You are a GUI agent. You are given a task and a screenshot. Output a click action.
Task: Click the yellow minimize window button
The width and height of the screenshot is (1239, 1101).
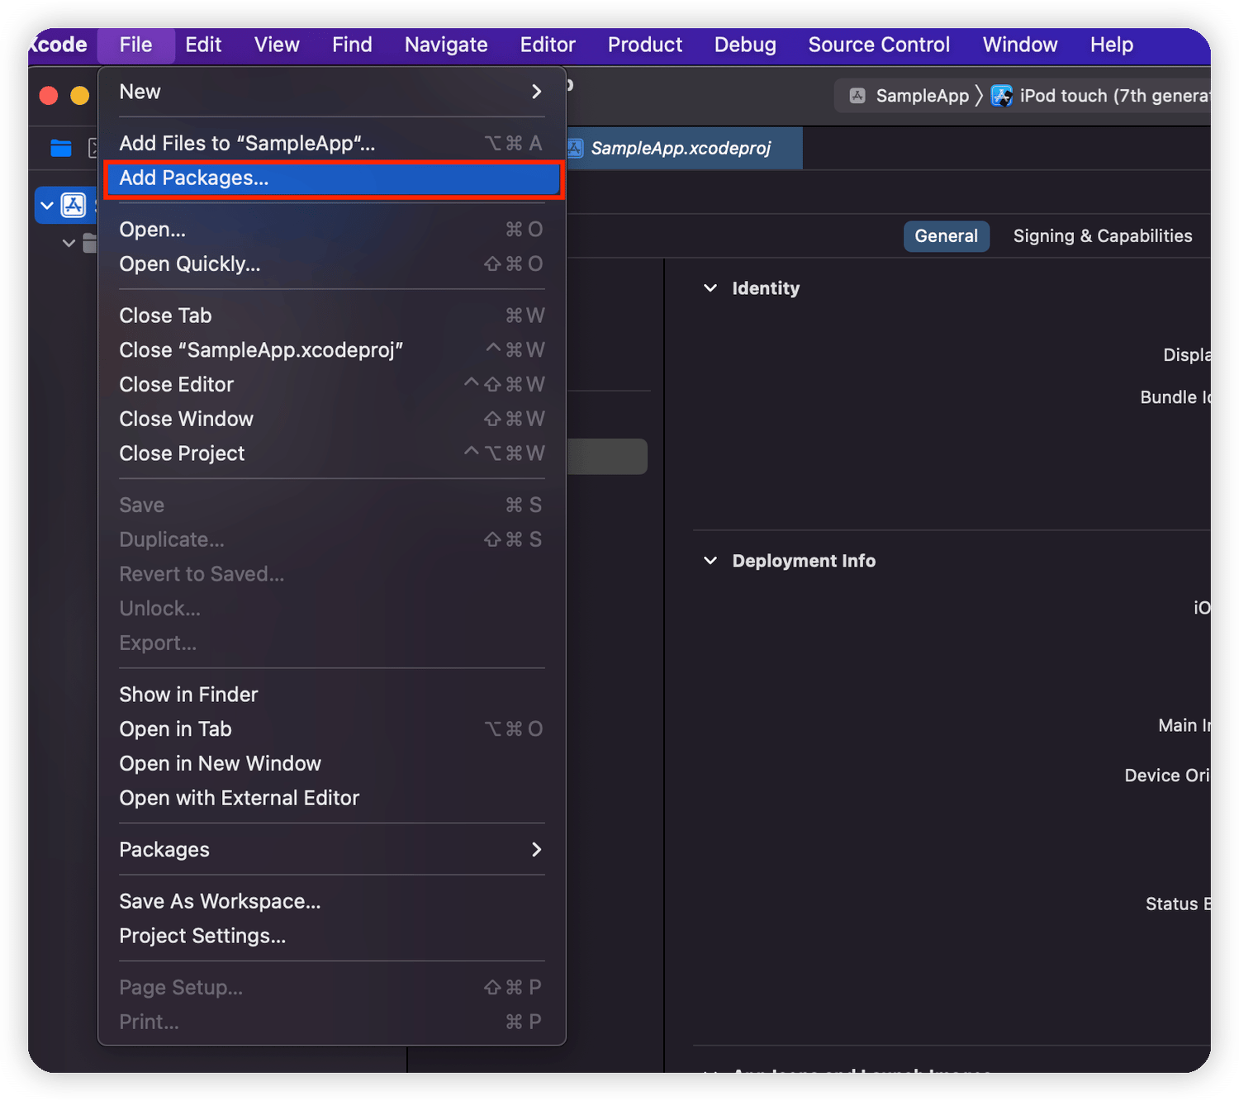point(79,96)
